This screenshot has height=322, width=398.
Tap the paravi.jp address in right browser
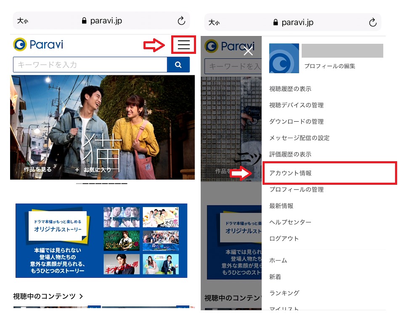coord(297,23)
